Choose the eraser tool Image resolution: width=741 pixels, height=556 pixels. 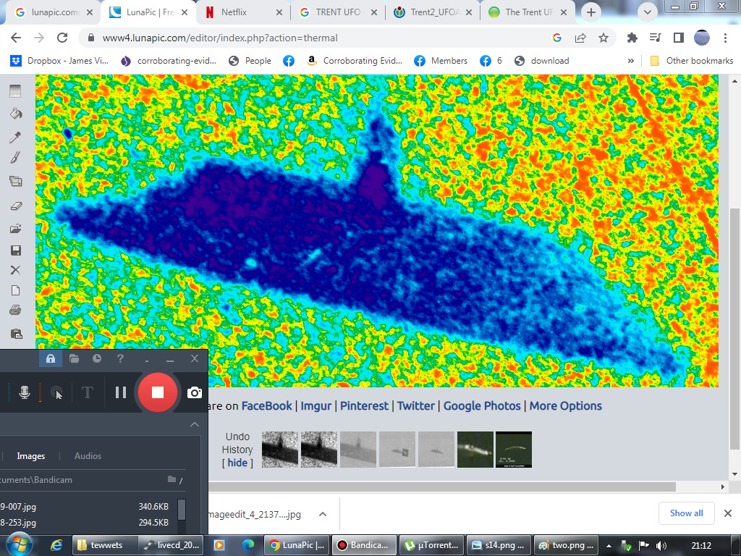[x=15, y=206]
